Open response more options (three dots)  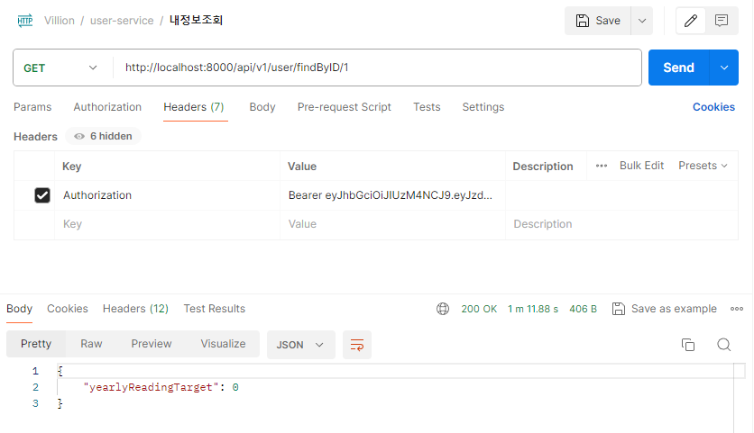coord(737,309)
